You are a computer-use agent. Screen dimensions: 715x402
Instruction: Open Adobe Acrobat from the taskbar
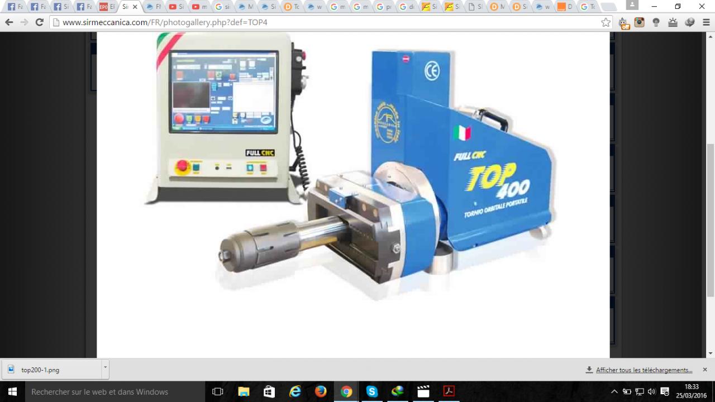pyautogui.click(x=449, y=391)
